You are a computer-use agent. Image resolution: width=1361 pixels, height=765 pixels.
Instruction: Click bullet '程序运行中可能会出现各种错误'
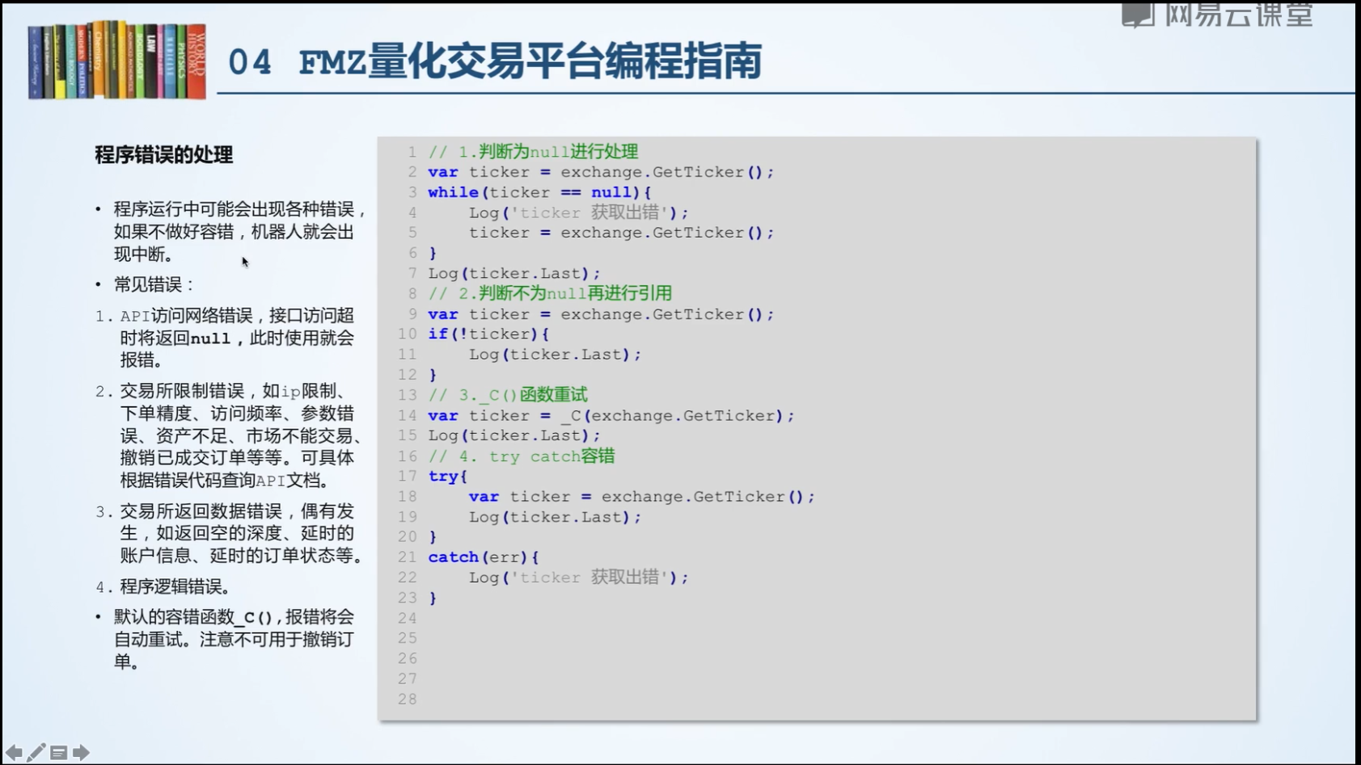click(x=235, y=209)
